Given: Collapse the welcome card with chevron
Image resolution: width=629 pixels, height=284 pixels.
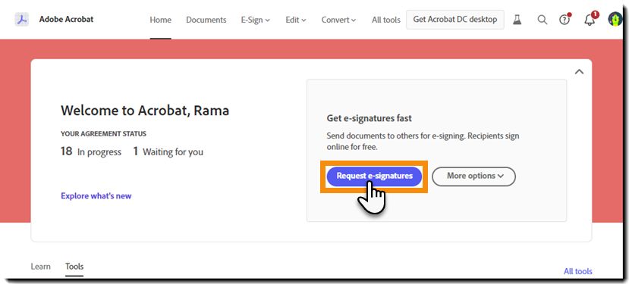Looking at the screenshot, I should coord(579,72).
